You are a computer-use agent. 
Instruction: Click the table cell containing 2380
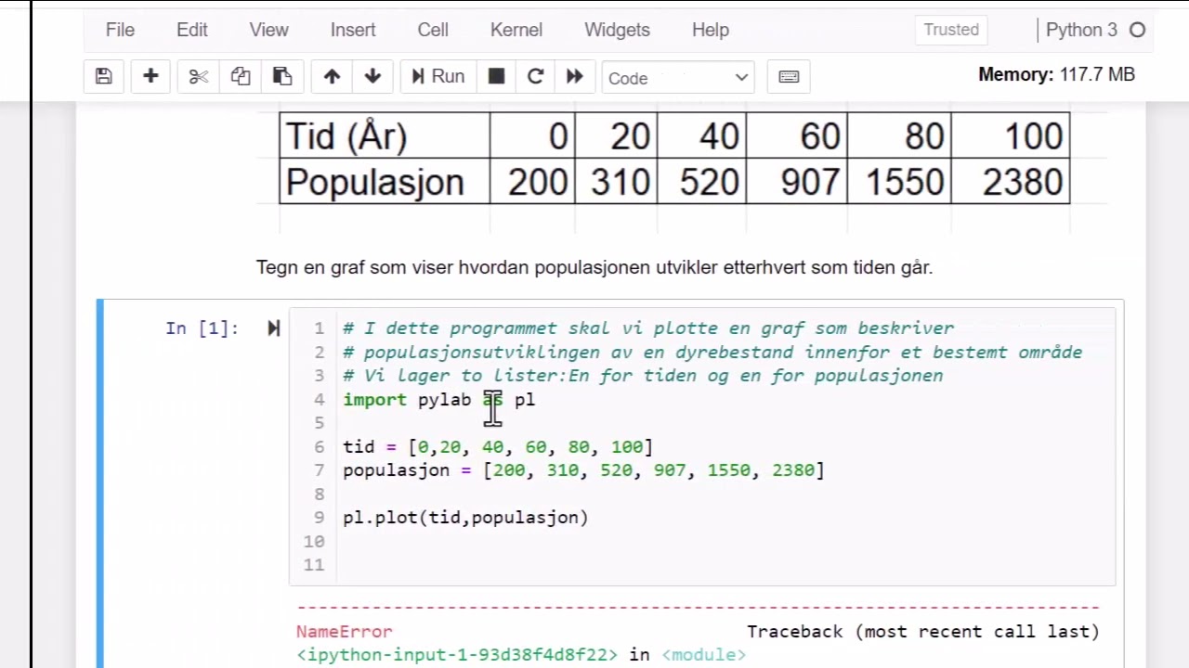coord(1011,181)
